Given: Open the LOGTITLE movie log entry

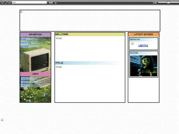Looking at the screenshot, I should pos(143,46).
